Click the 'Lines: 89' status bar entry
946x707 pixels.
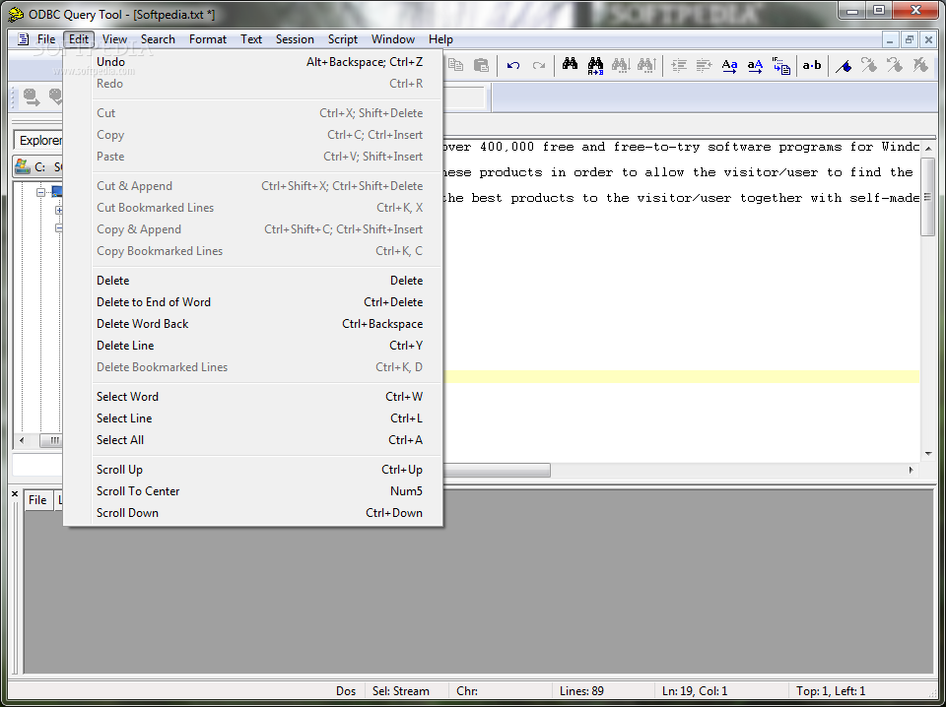coord(581,690)
